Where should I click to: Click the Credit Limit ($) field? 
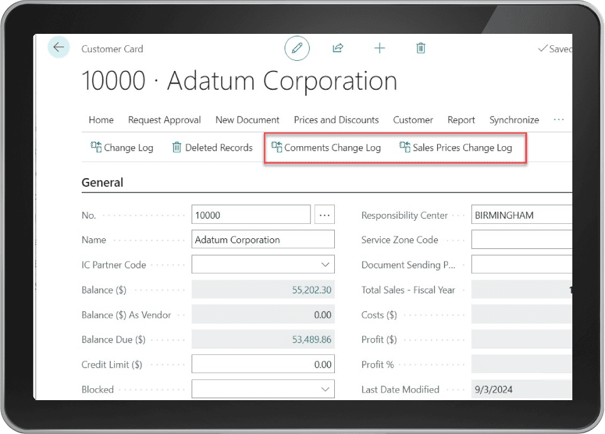pos(263,364)
